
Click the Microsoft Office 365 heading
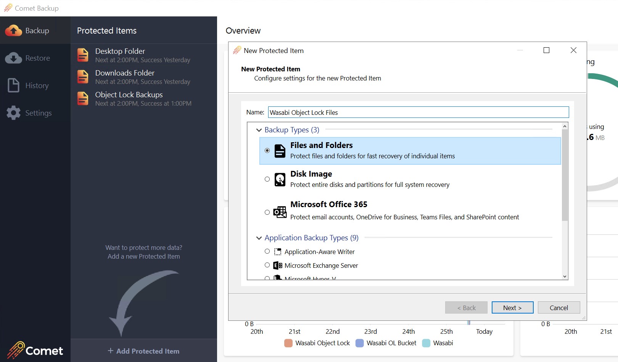click(x=328, y=204)
